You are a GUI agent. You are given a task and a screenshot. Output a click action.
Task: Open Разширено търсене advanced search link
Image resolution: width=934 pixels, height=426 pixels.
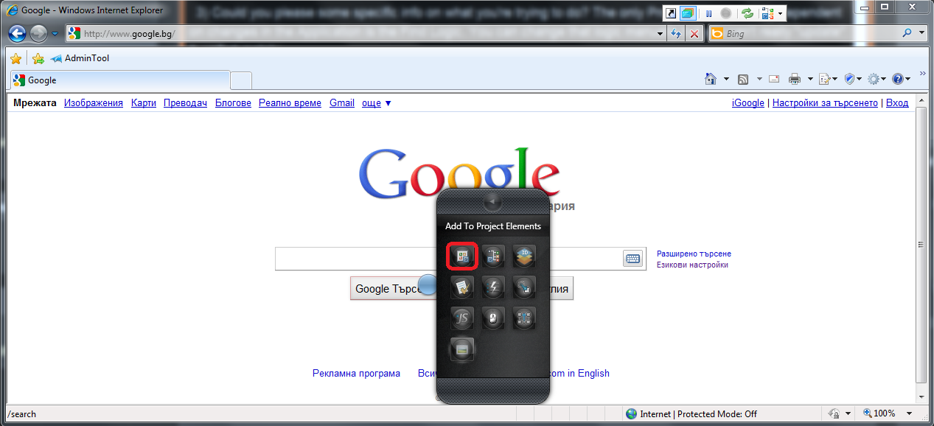[694, 254]
